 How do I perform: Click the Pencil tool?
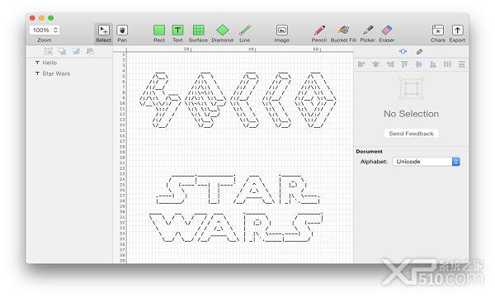[x=319, y=34]
